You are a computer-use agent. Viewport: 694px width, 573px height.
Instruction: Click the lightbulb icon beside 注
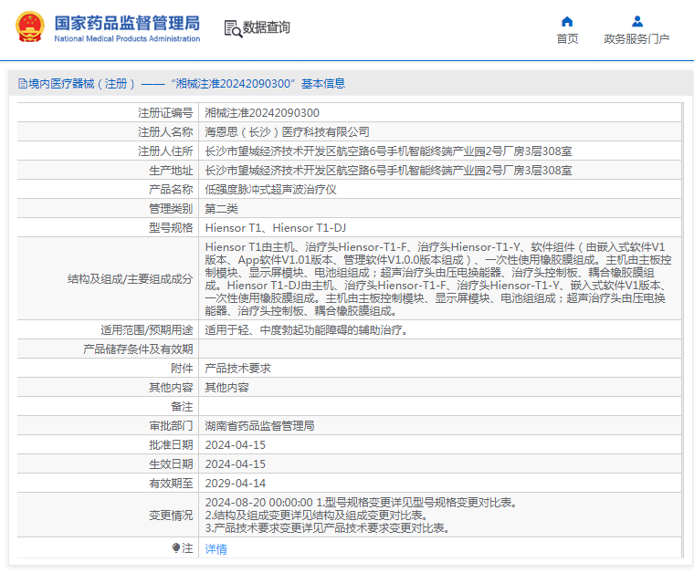176,548
